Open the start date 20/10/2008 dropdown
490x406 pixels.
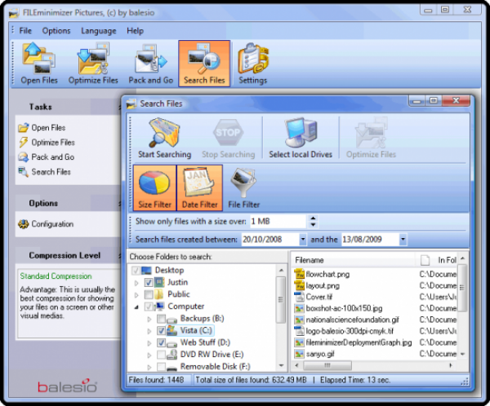pos(302,240)
